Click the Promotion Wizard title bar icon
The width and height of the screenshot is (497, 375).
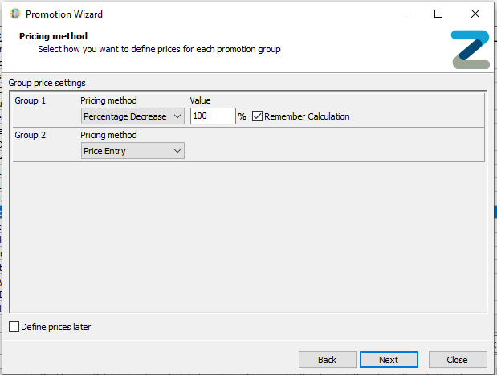click(15, 14)
